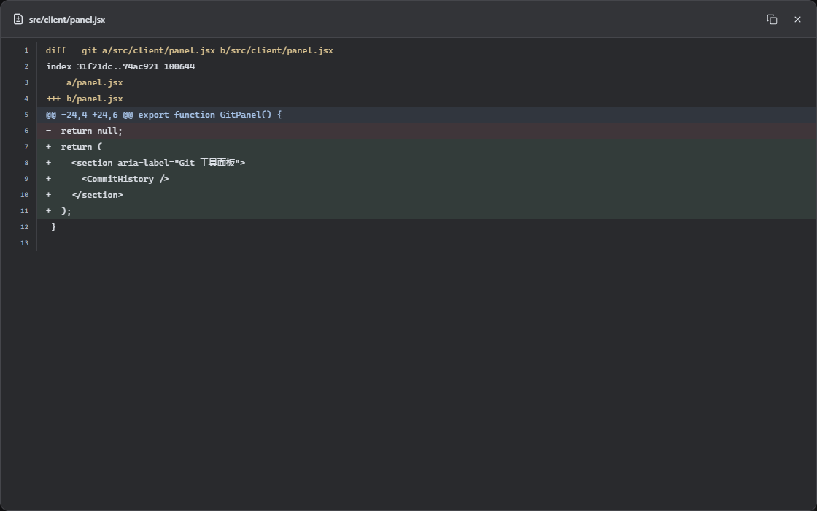Close the diff viewer dialog
The image size is (817, 511).
click(797, 19)
